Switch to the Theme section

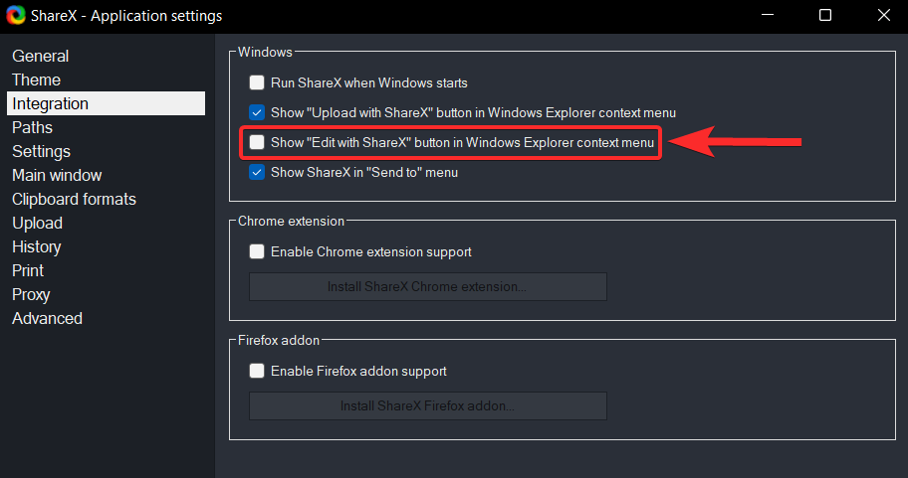[36, 80]
